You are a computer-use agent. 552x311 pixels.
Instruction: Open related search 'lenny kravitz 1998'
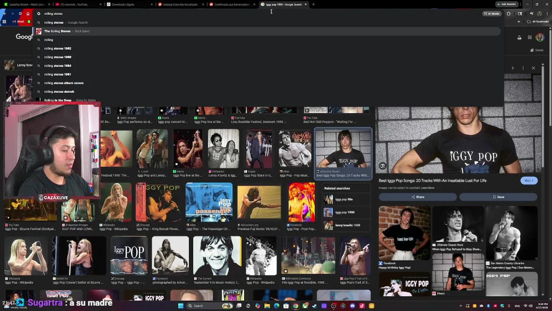point(347,225)
